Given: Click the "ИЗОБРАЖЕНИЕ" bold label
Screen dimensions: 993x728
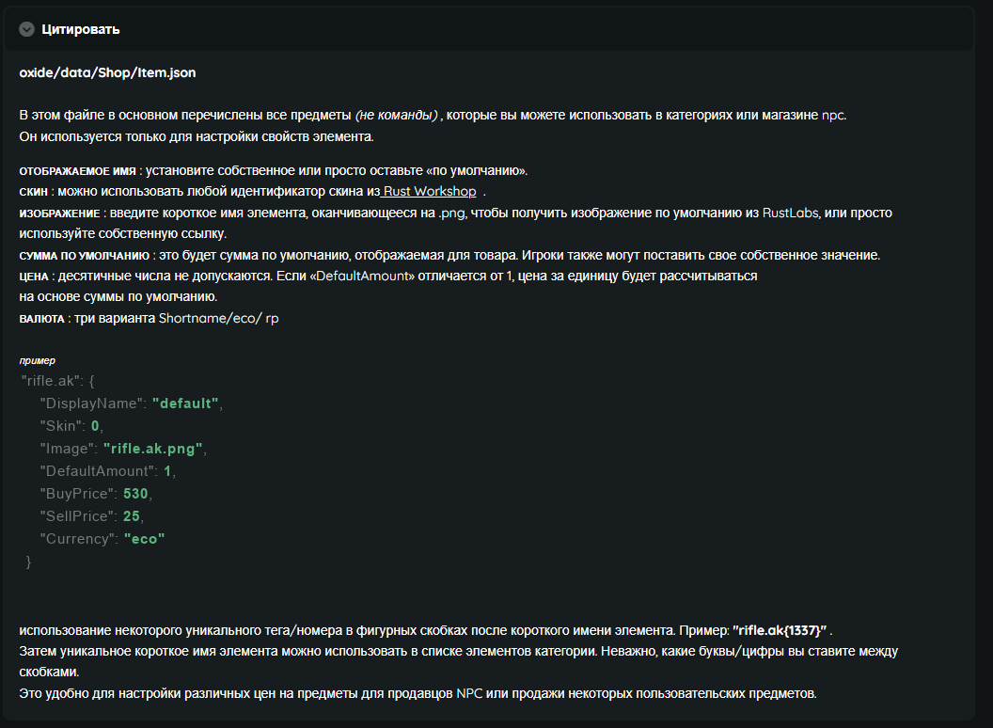Looking at the screenshot, I should (59, 214).
